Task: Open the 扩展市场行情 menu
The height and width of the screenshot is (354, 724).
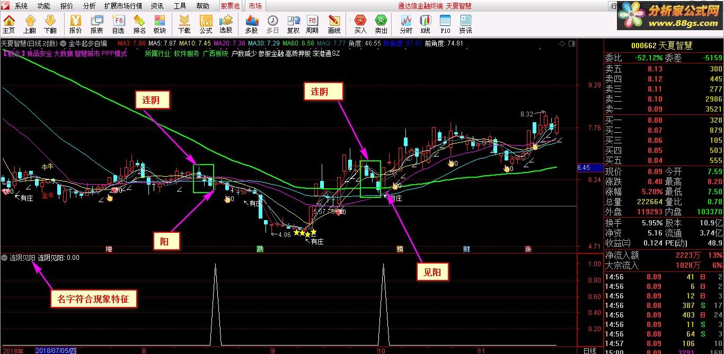Action: pyautogui.click(x=123, y=6)
